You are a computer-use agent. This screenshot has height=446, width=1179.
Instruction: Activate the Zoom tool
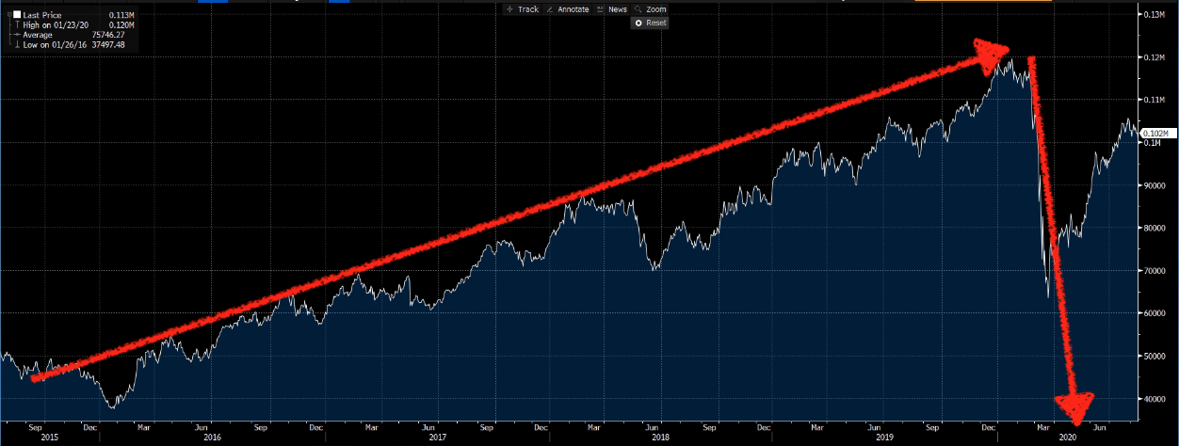pyautogui.click(x=650, y=9)
